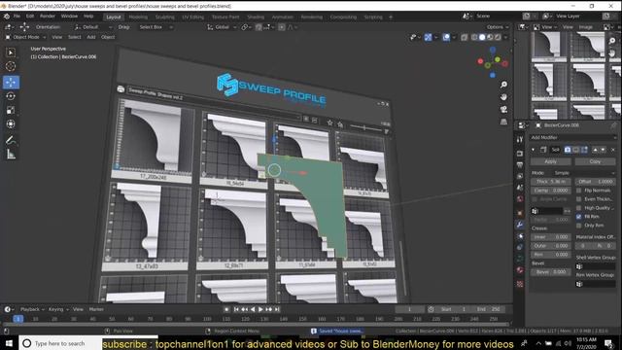
Task: Switch perspective/orthographic grid icon
Action: pyautogui.click(x=503, y=122)
